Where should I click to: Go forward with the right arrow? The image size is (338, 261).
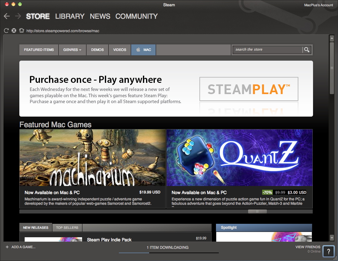tap(18, 16)
